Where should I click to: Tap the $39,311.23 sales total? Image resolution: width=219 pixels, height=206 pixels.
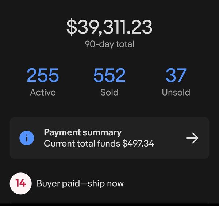tap(109, 27)
